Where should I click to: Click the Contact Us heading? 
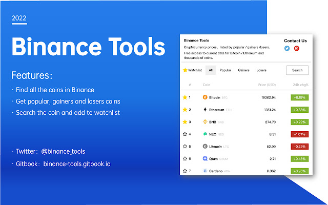pos(295,41)
